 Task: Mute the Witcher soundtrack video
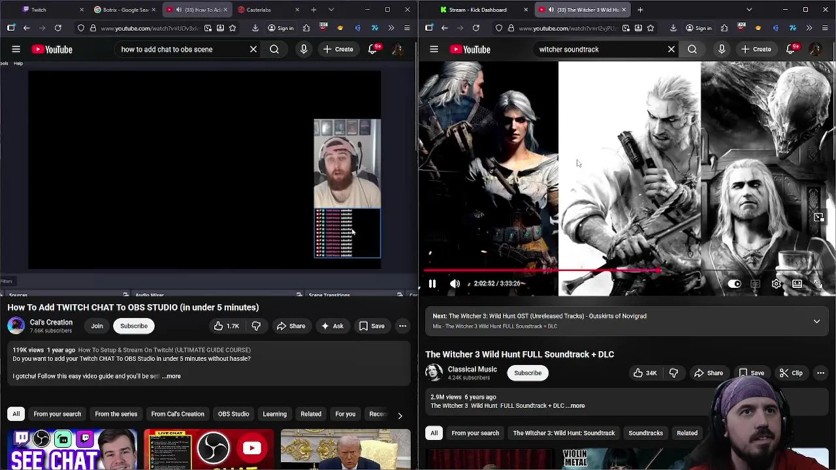coord(455,284)
